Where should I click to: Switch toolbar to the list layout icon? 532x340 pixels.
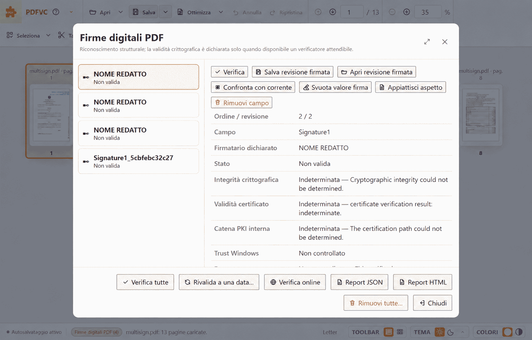coord(388,332)
